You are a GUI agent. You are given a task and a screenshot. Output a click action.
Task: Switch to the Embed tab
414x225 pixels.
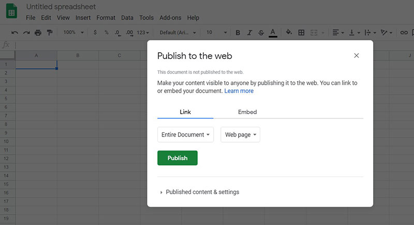pyautogui.click(x=247, y=112)
